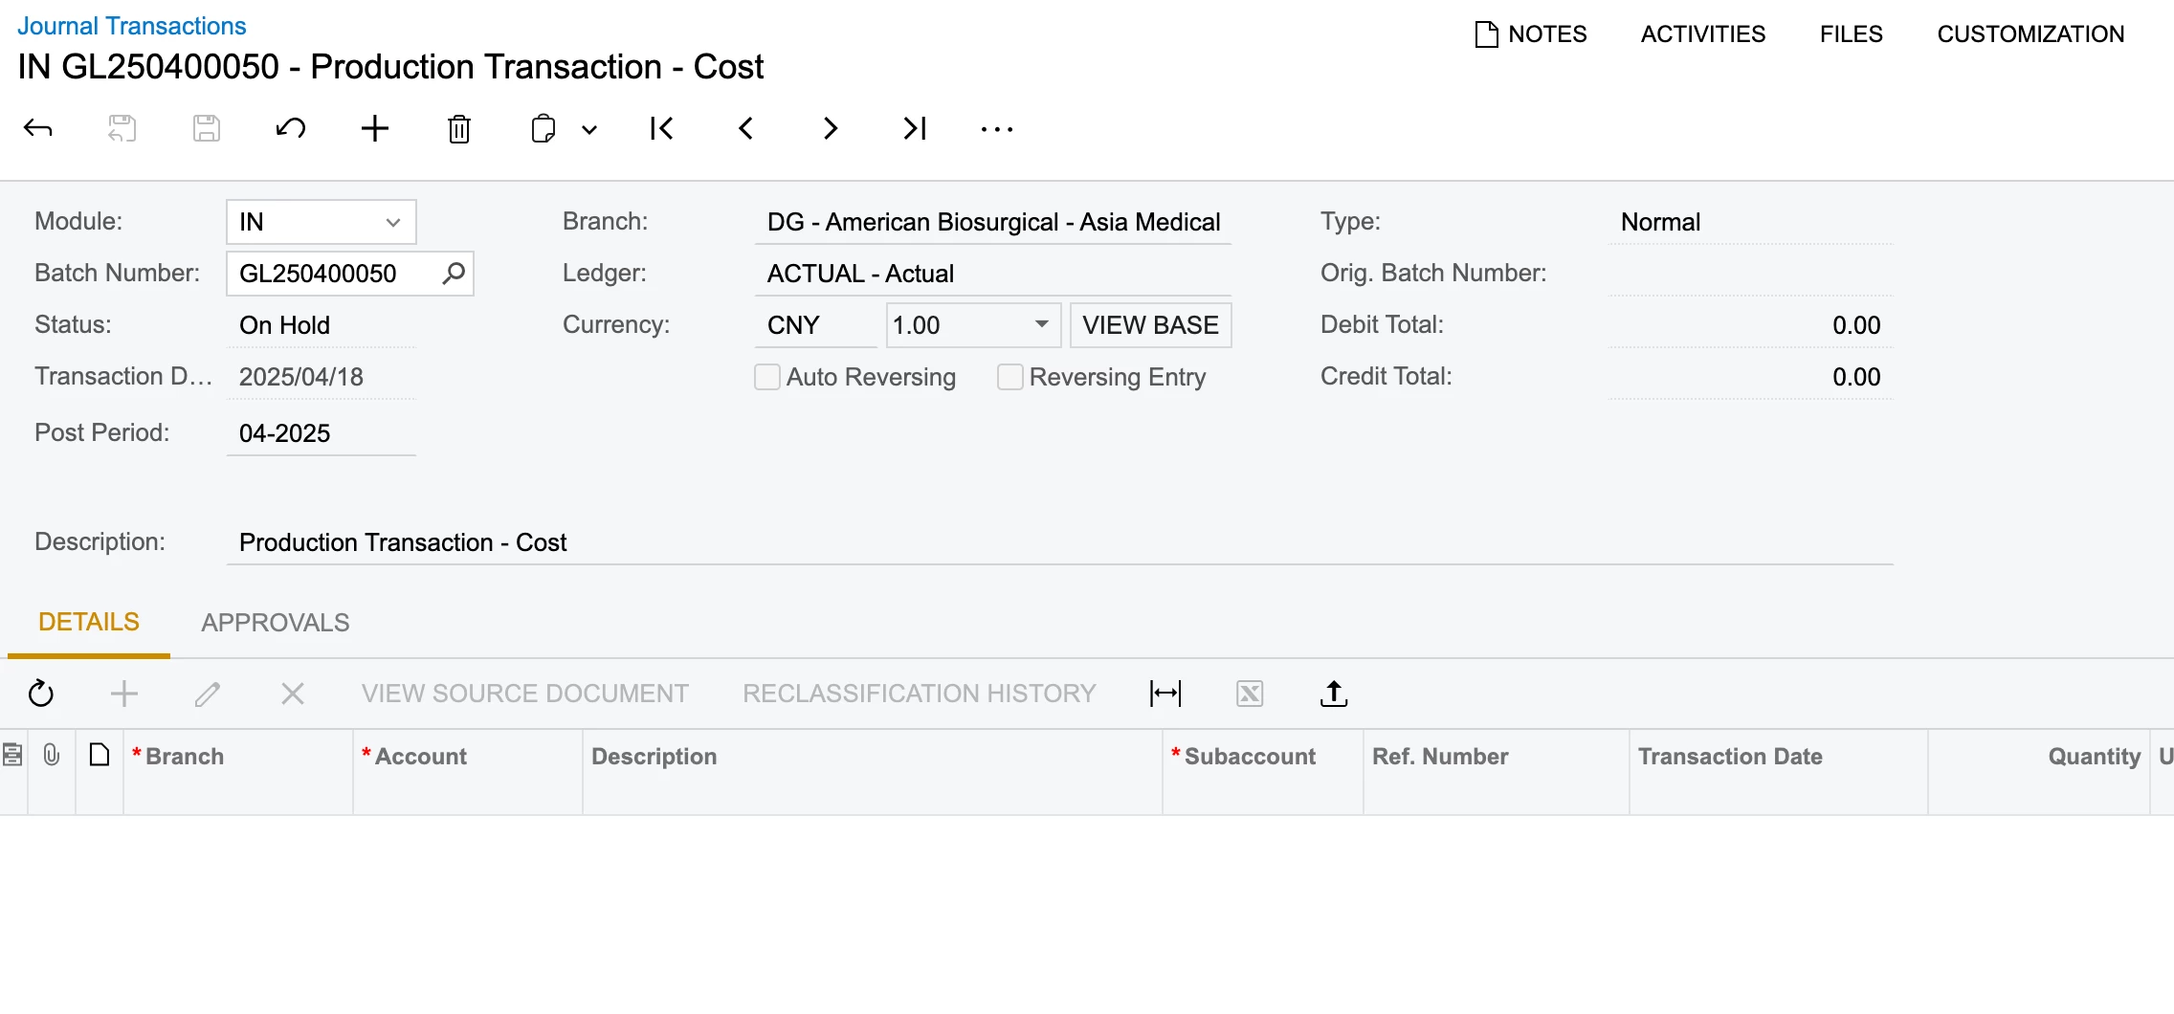Open the clipboard dropdown arrow
Viewport: 2174px width, 1014px height.
coord(589,129)
